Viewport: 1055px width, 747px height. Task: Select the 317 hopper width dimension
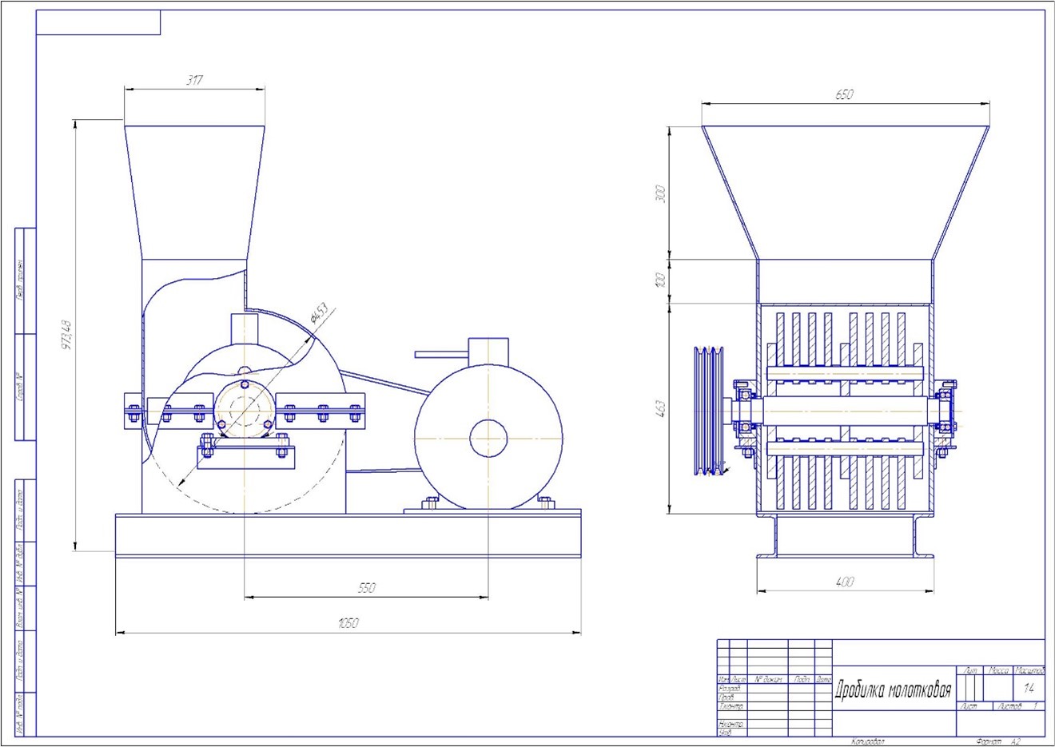pos(195,80)
